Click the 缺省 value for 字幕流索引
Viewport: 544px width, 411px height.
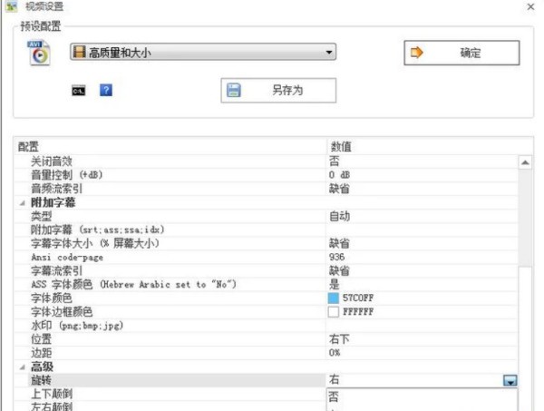[339, 270]
